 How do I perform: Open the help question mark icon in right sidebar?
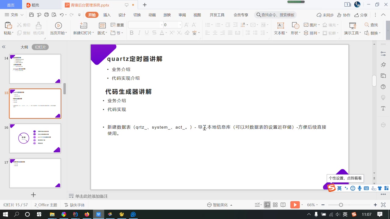click(x=383, y=87)
